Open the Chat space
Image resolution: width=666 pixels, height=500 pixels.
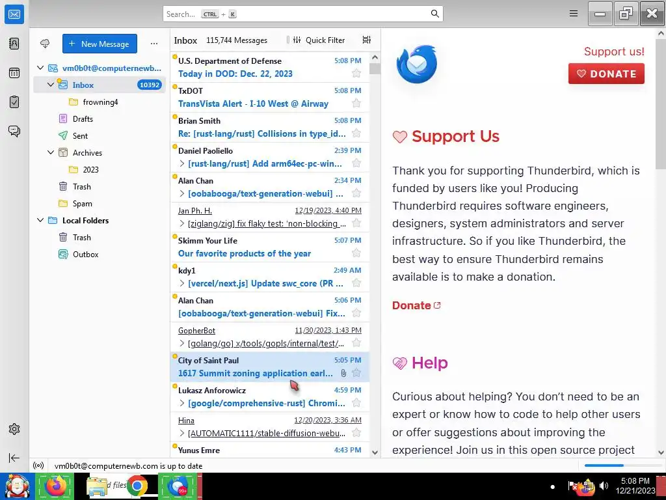click(x=14, y=131)
